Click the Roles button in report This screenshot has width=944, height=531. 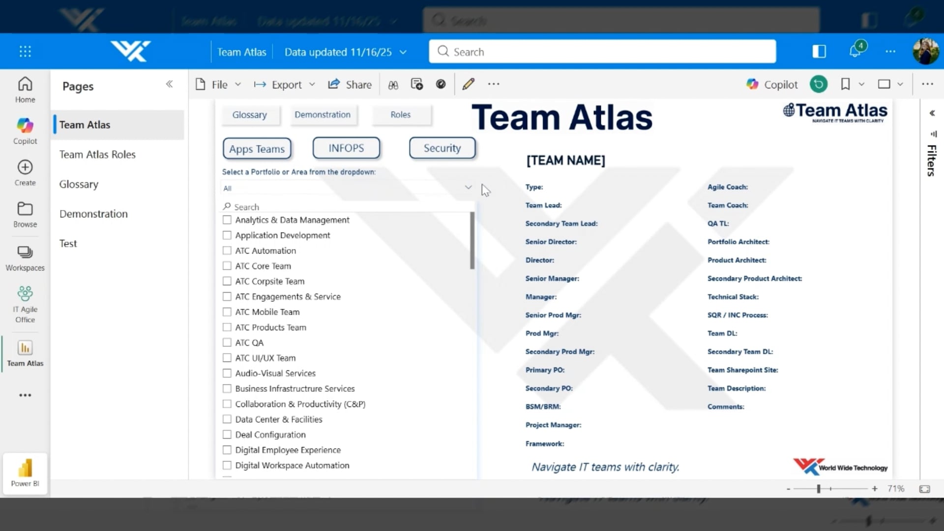tap(400, 115)
